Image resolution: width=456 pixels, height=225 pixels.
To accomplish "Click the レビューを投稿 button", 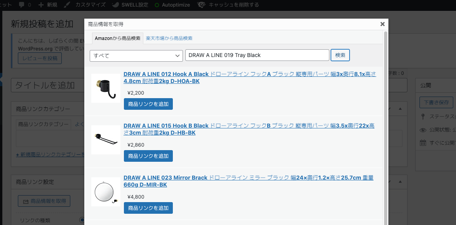I will coord(40,58).
